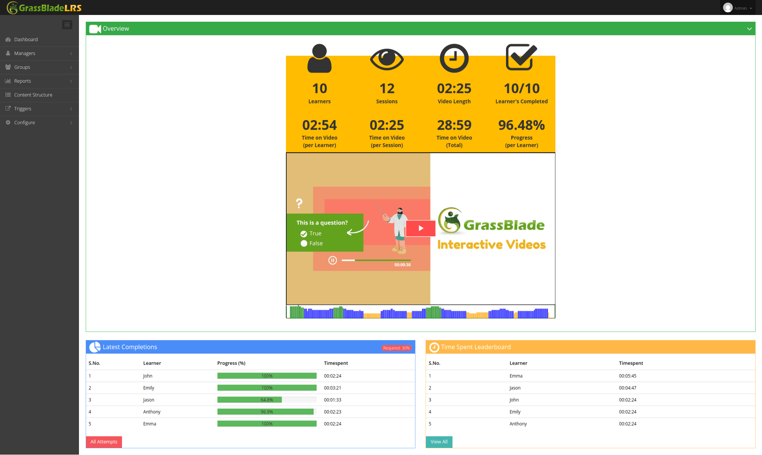The height and width of the screenshot is (455, 762).
Task: Open Configure menu item
Action: click(x=39, y=122)
